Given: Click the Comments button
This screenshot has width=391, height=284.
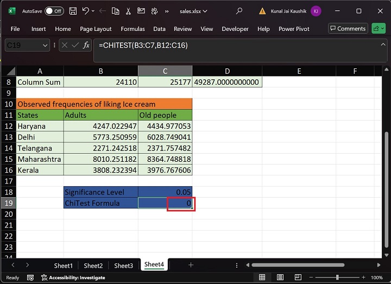Looking at the screenshot, I should pos(348,29).
